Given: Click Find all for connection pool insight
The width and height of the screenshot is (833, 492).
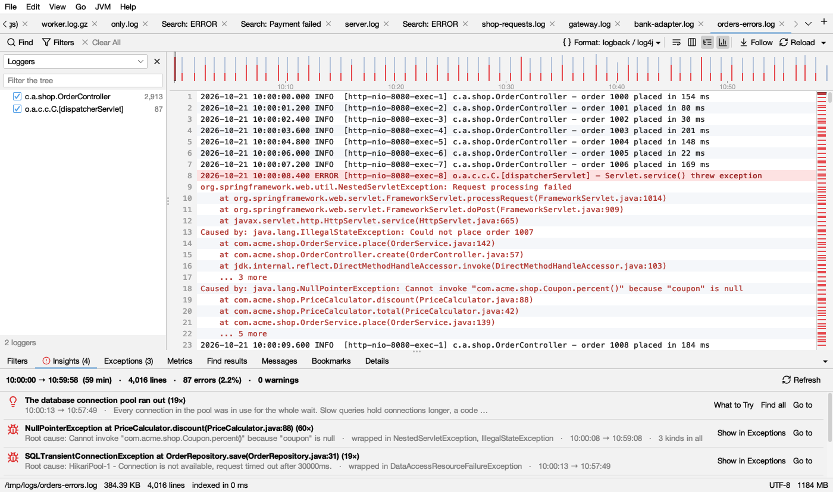Looking at the screenshot, I should 773,405.
